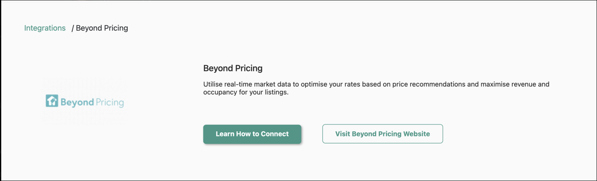Select the word Beyond in the logo

76,102
